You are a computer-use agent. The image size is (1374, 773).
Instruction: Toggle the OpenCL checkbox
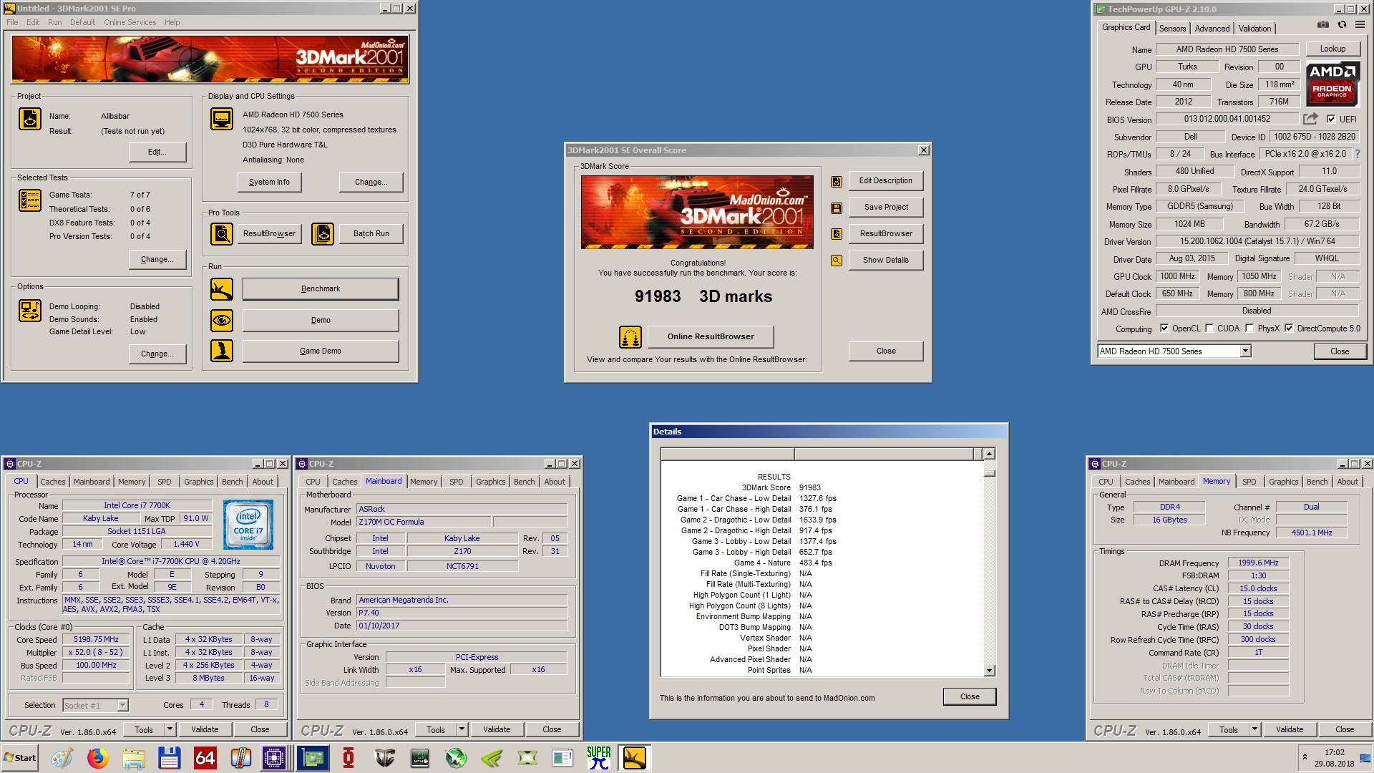[1164, 329]
